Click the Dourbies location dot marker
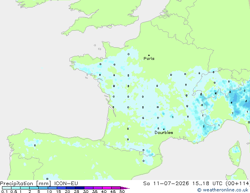The height and width of the screenshot is (193, 250). point(164,129)
